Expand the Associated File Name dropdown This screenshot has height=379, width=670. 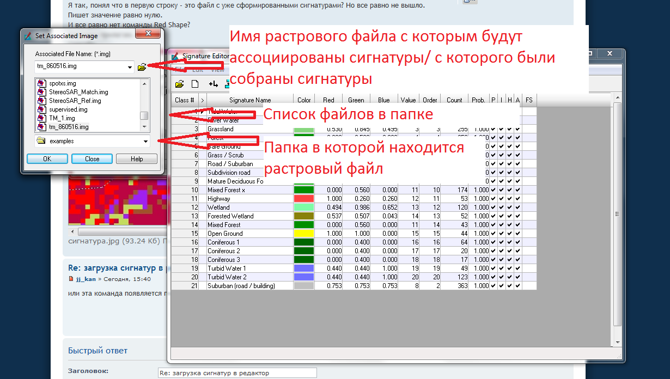(x=130, y=67)
